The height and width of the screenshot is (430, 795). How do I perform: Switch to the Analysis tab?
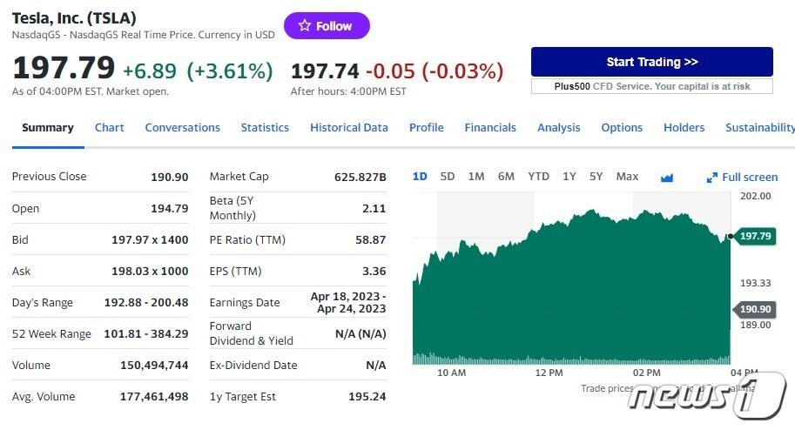click(559, 127)
